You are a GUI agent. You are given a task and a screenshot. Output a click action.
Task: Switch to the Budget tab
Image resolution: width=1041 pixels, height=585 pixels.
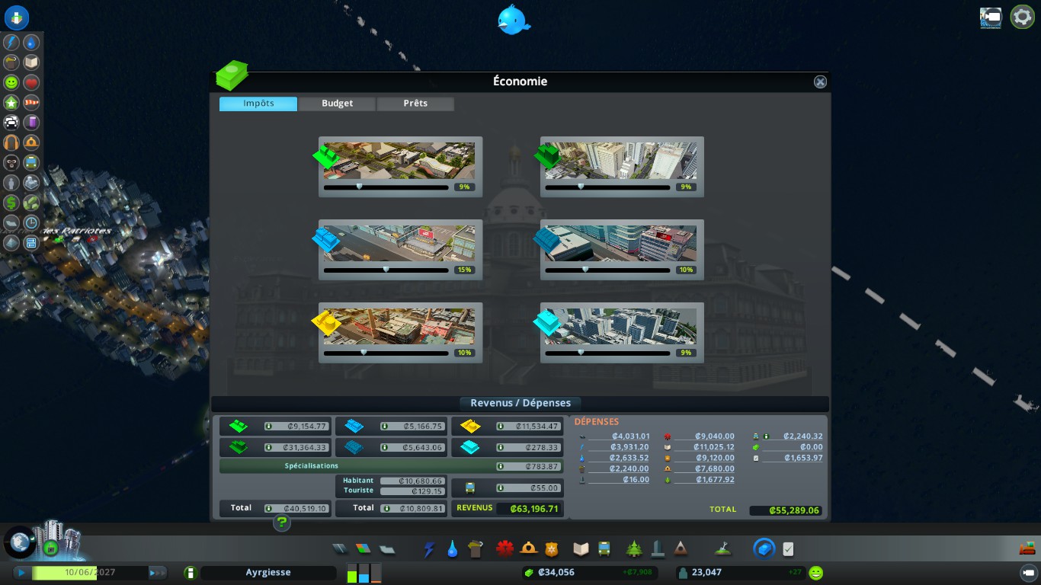pyautogui.click(x=337, y=104)
